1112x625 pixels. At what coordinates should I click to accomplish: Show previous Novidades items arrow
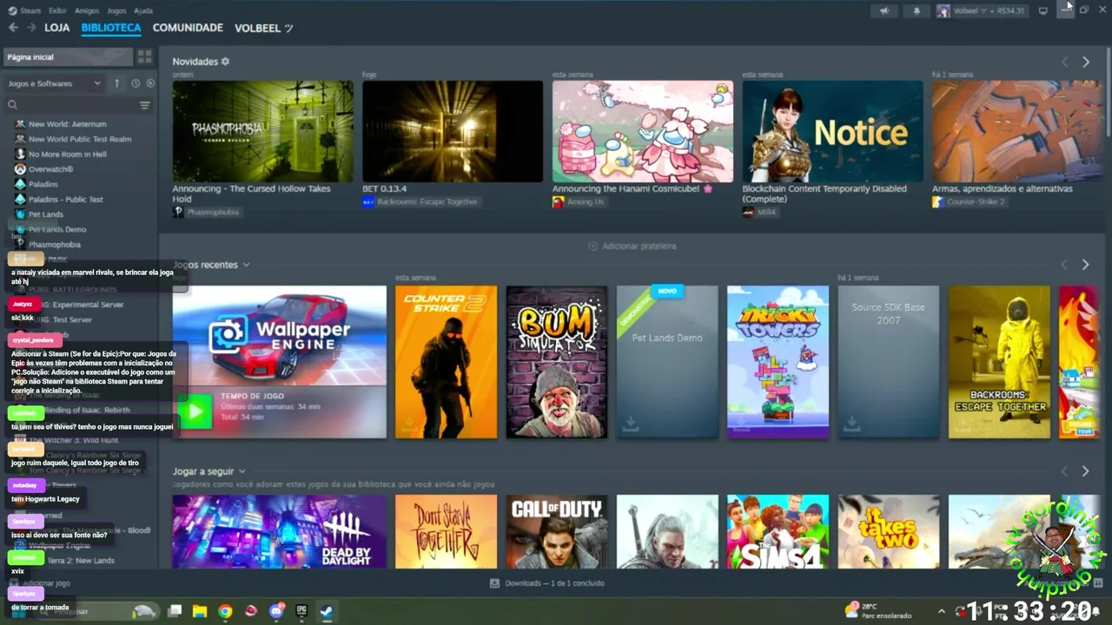pos(1064,62)
